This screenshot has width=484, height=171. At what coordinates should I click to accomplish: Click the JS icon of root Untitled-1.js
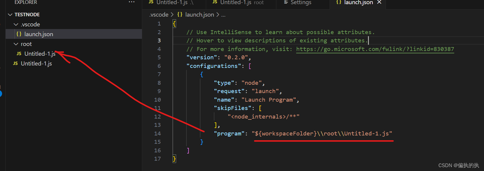pyautogui.click(x=19, y=54)
